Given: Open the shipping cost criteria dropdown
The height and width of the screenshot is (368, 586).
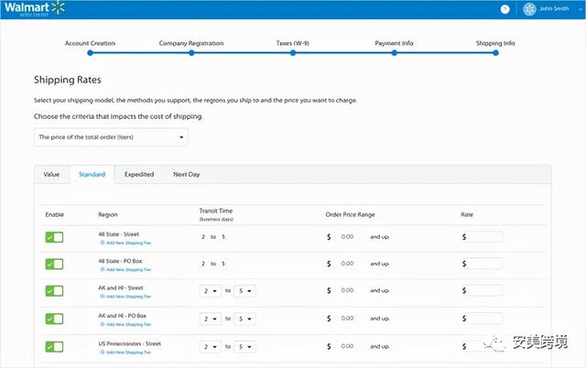Looking at the screenshot, I should click(111, 137).
